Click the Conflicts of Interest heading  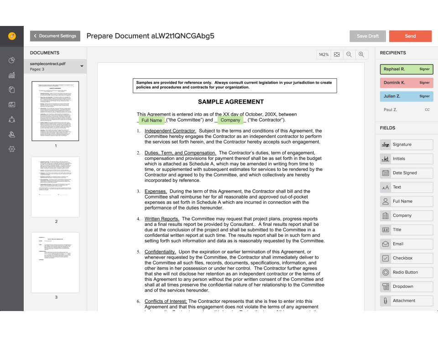(166, 301)
